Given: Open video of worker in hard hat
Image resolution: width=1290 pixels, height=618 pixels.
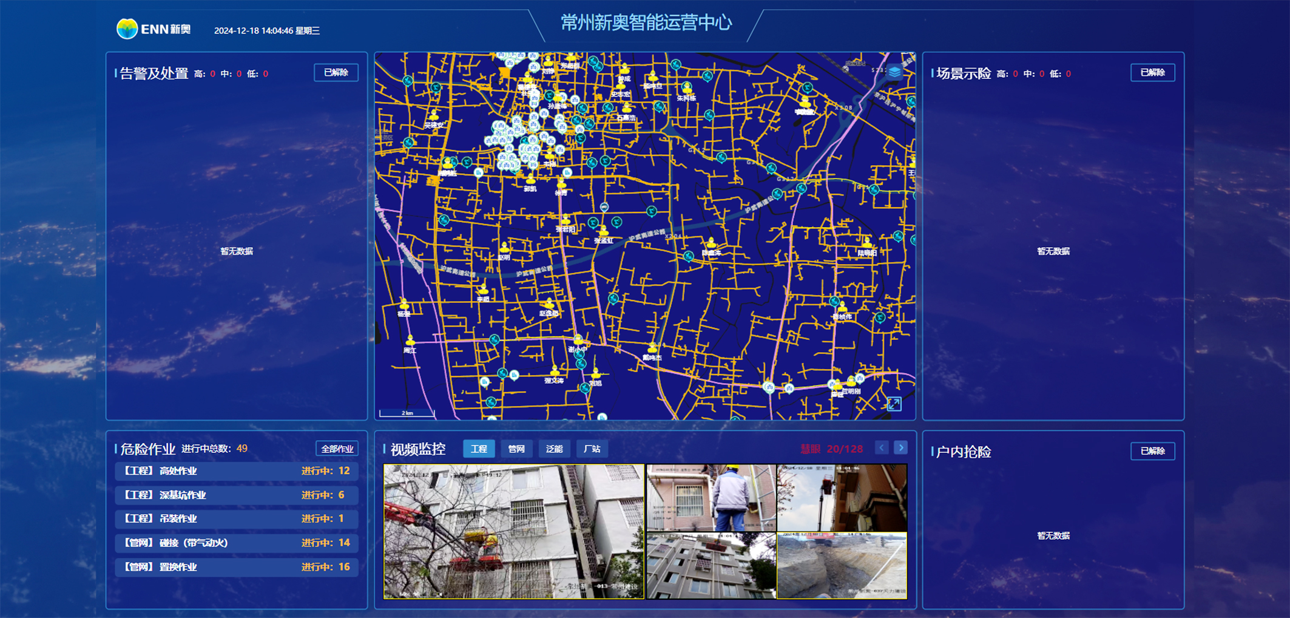Looking at the screenshot, I should [x=711, y=498].
